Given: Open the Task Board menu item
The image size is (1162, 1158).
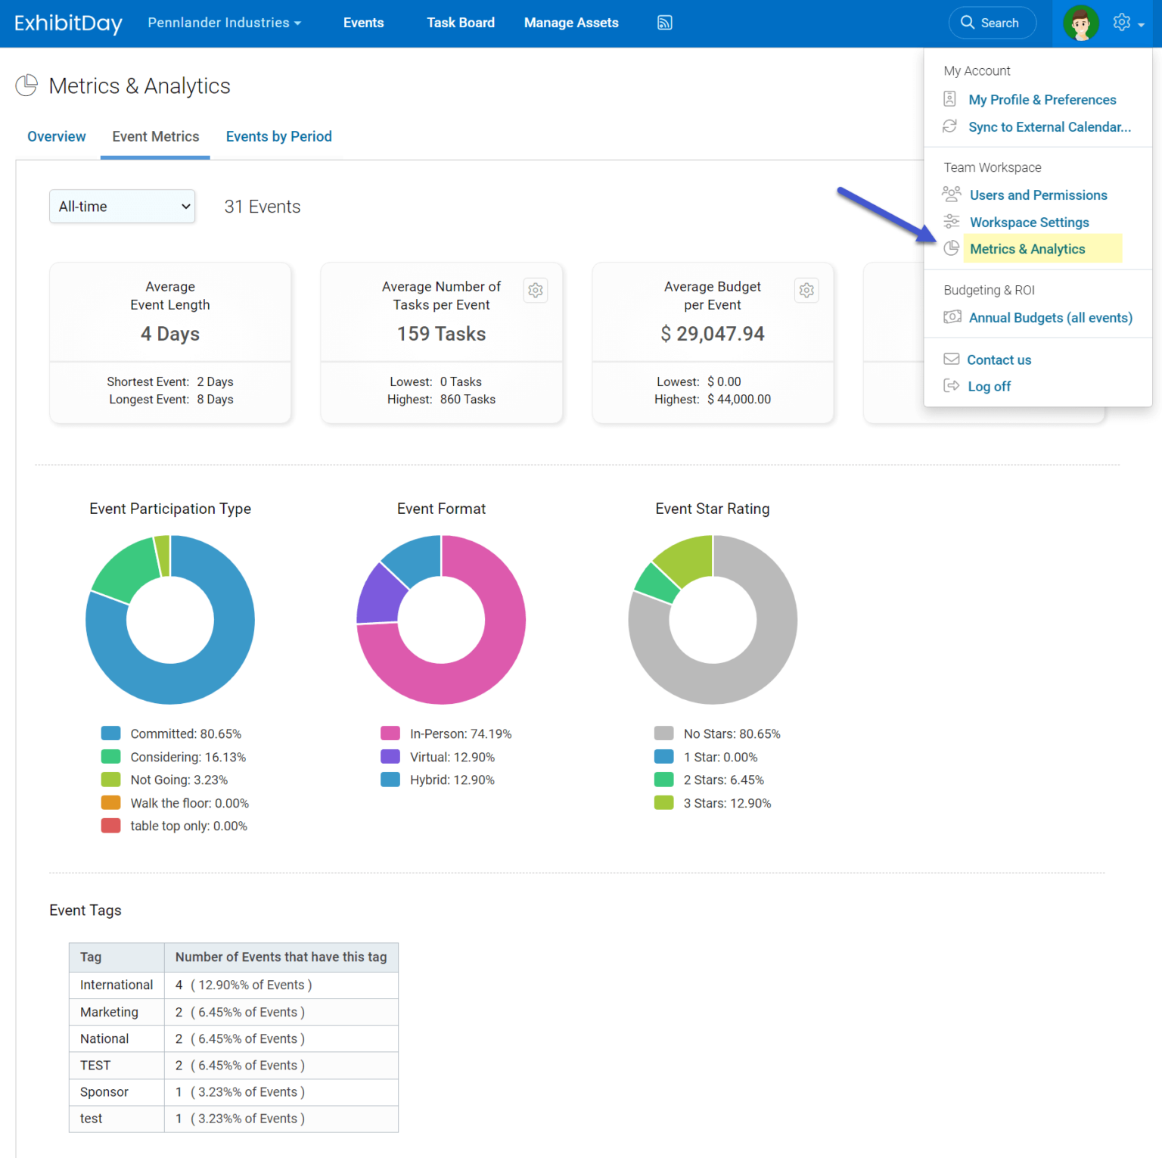Looking at the screenshot, I should pyautogui.click(x=460, y=23).
